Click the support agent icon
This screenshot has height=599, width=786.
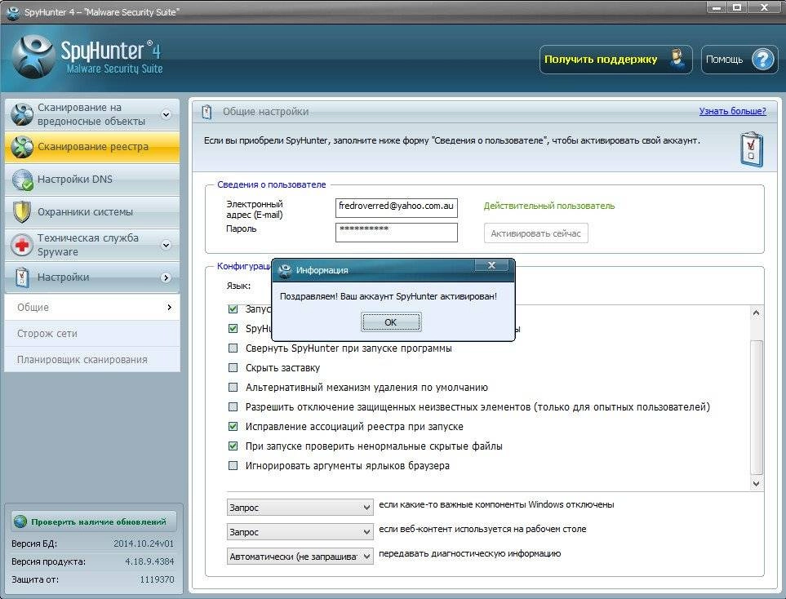(677, 59)
